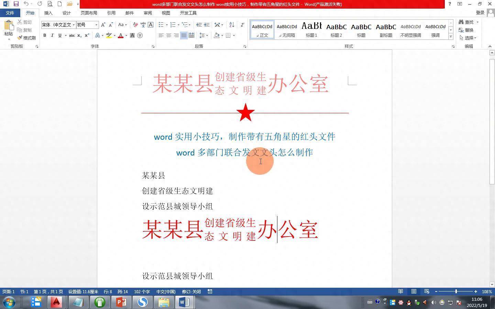Toggle center paragraph alignment
Viewport: 495px width, 309px height.
tap(168, 35)
